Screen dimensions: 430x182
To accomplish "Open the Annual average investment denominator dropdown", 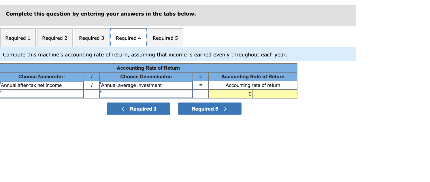I will [x=146, y=85].
